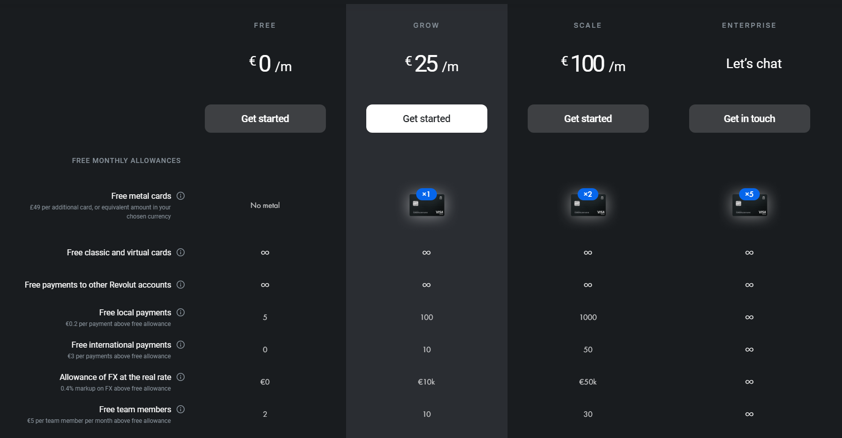Click Get started under Free plan
This screenshot has width=842, height=438.
pyautogui.click(x=265, y=119)
